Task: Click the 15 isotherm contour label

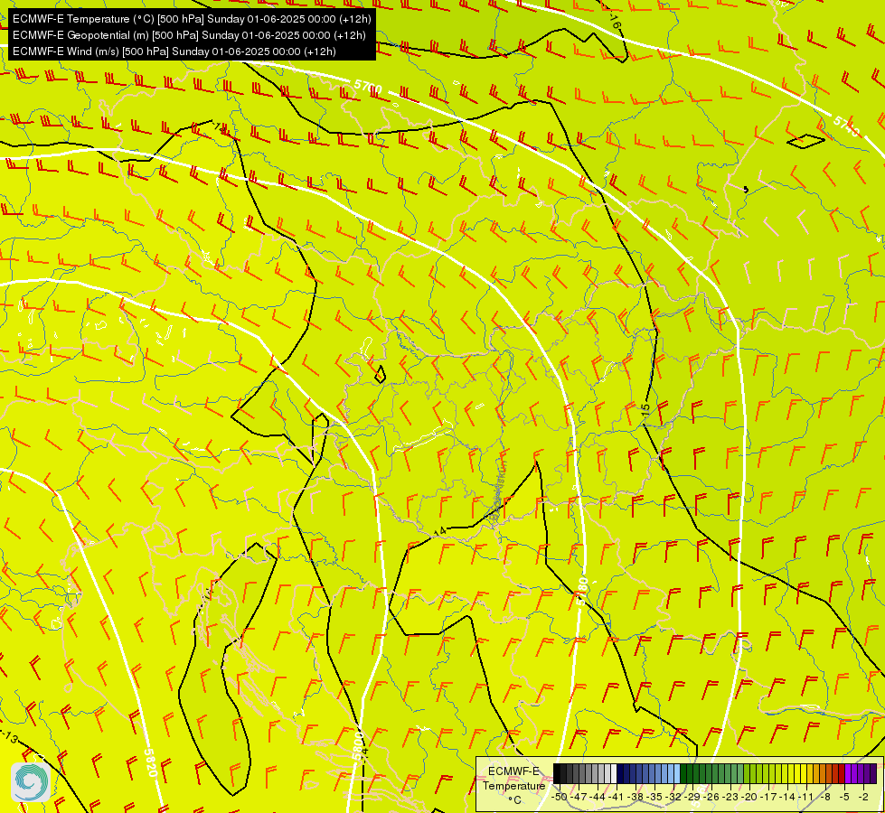Action: click(x=645, y=409)
